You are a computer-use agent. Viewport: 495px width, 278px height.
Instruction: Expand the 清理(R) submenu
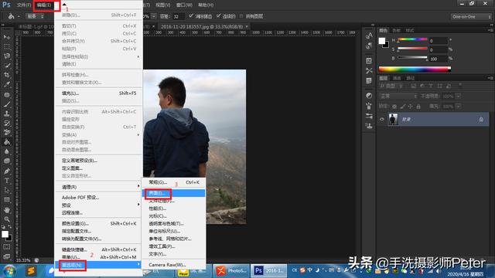(98, 187)
